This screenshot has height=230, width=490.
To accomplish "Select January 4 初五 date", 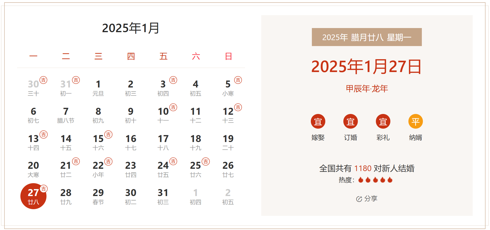I will [195, 88].
